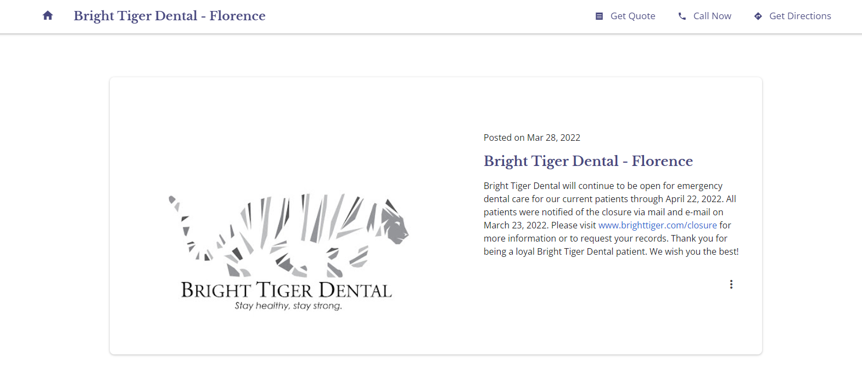Image resolution: width=862 pixels, height=384 pixels.
Task: Click the 'We wish you the best!' sentence
Action: pos(694,251)
